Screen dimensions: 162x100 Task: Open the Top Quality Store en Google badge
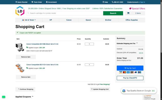pyautogui.click(x=139, y=91)
